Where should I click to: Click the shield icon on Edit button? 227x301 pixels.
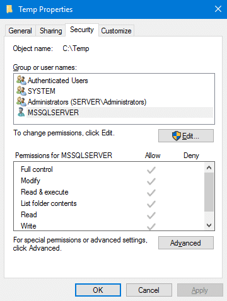pyautogui.click(x=176, y=136)
